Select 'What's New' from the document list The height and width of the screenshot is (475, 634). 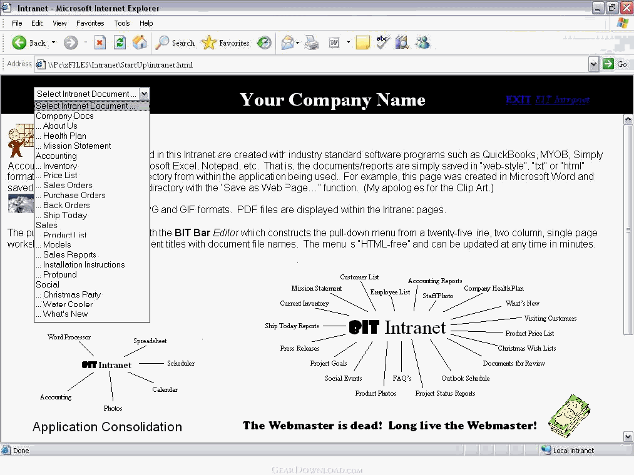tap(92, 314)
